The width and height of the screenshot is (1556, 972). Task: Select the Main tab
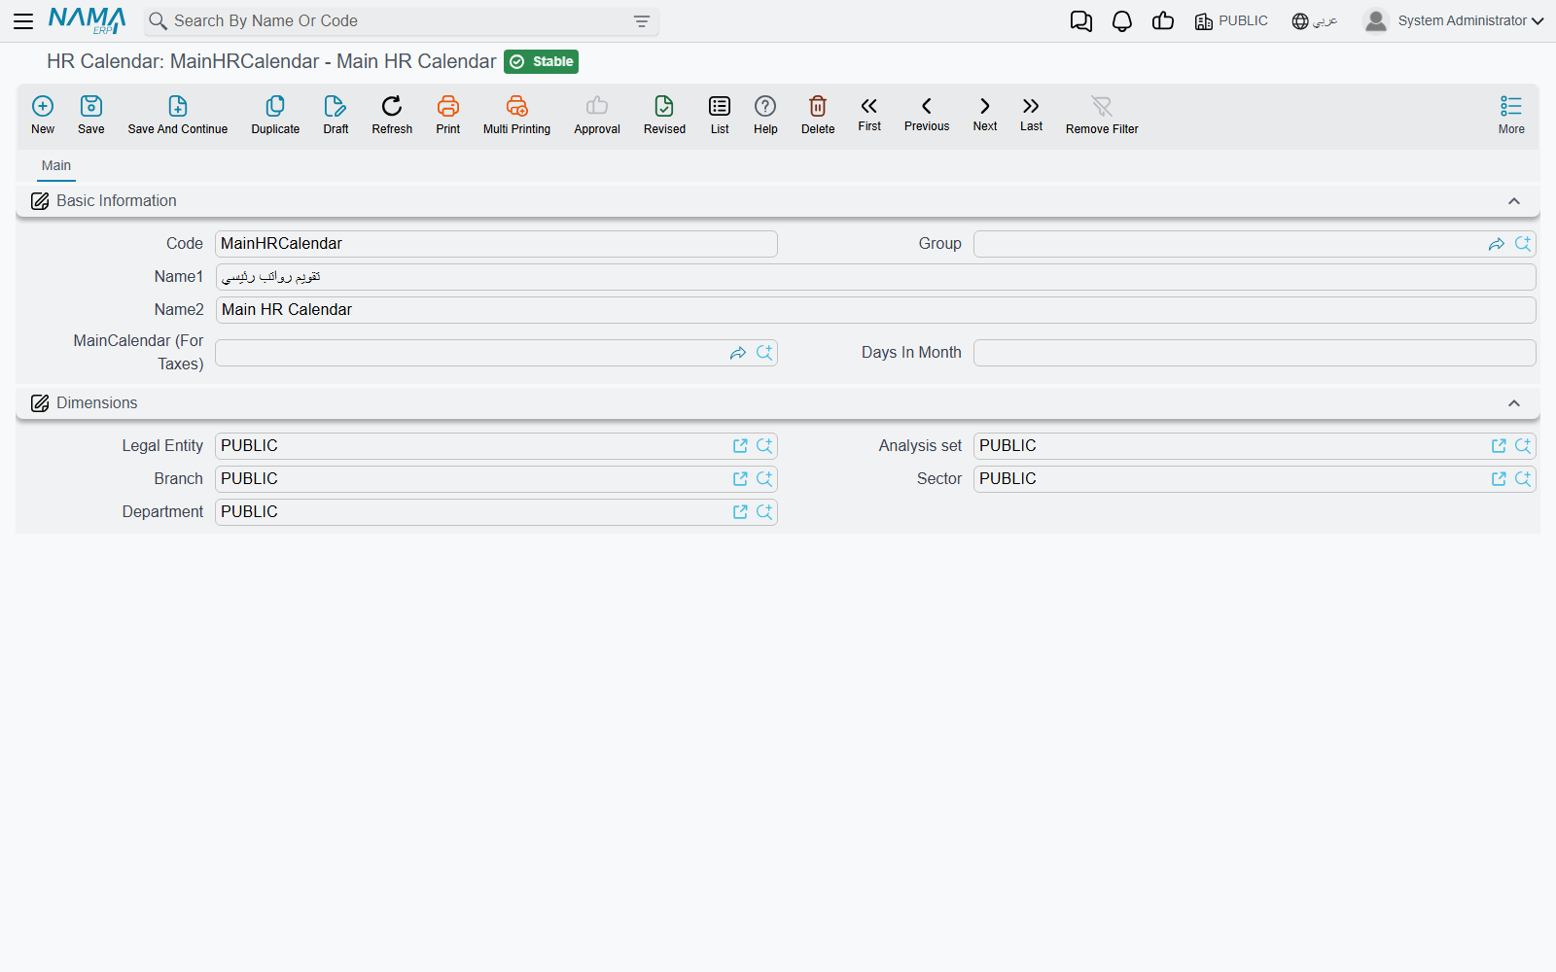pyautogui.click(x=56, y=166)
